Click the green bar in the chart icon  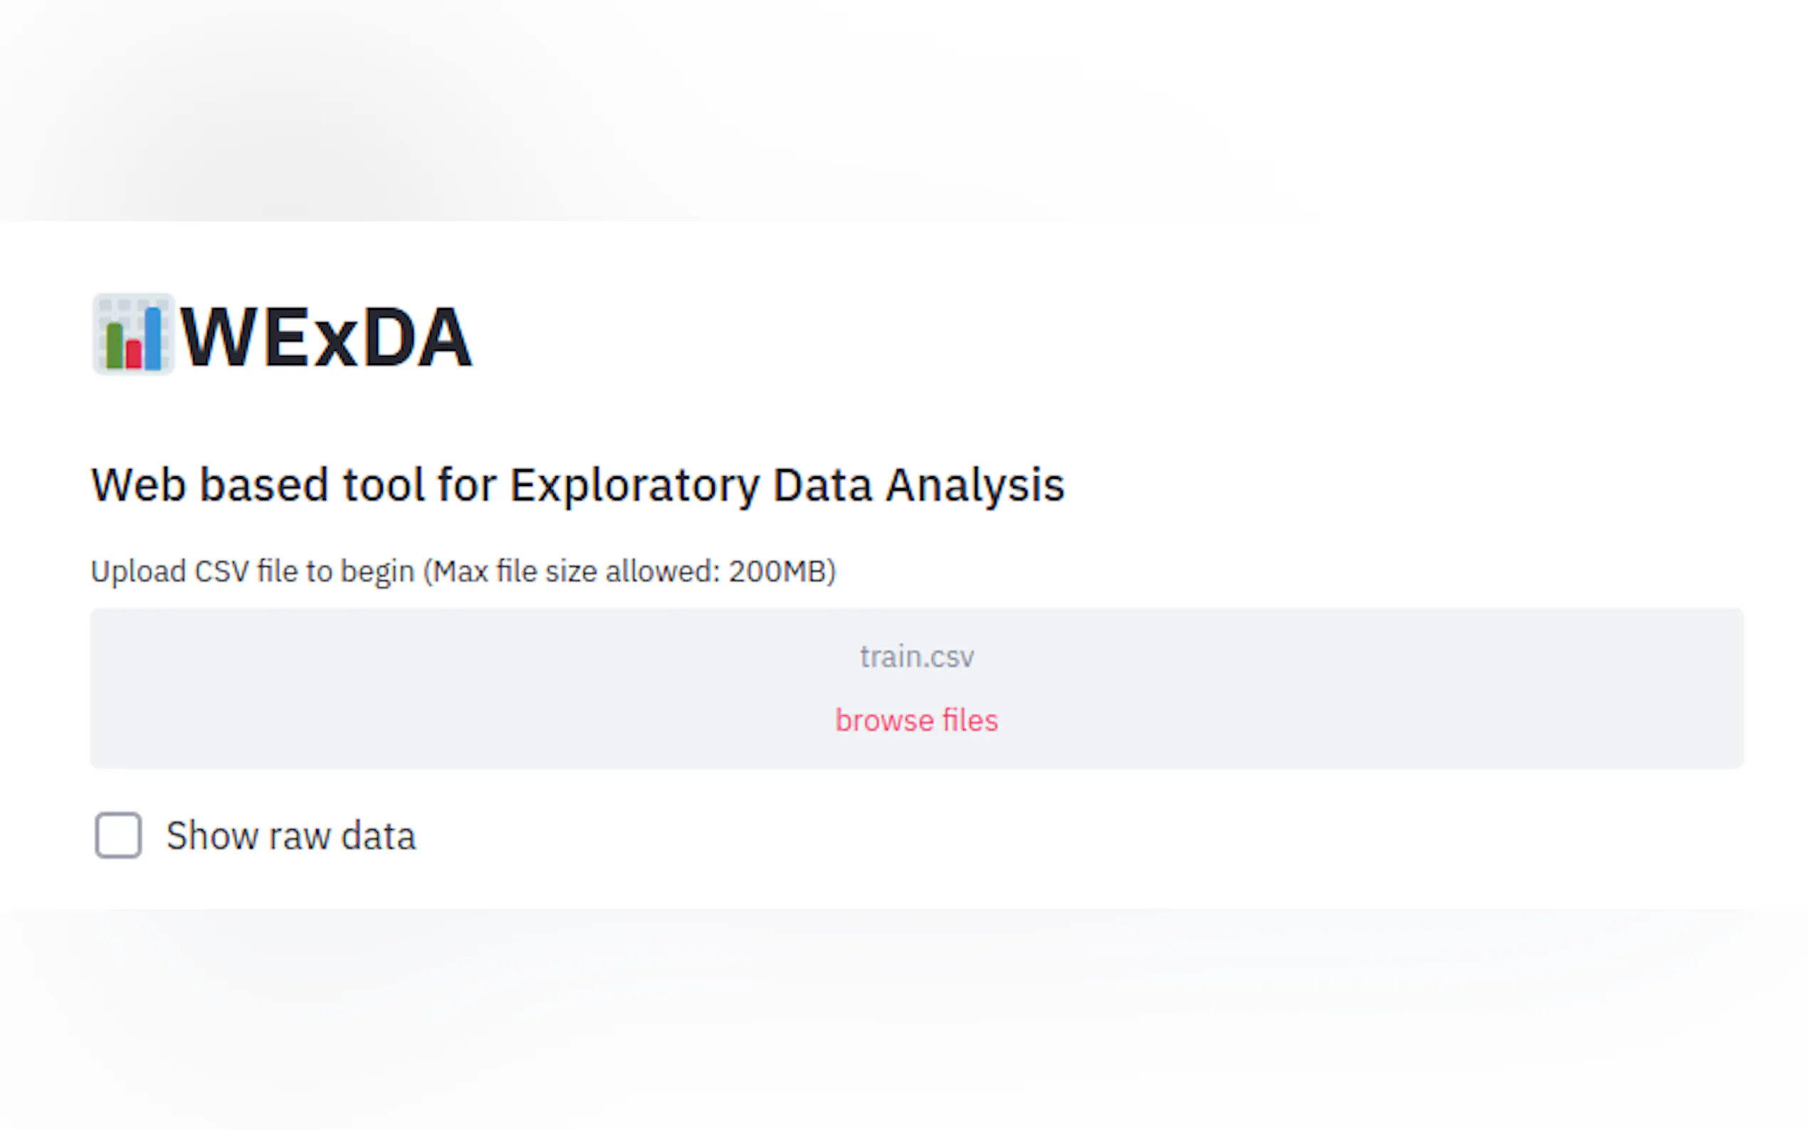115,346
